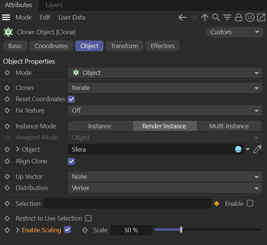Enable the Restrict to Live Selection checkbox
267x245 pixels.
coord(88,218)
